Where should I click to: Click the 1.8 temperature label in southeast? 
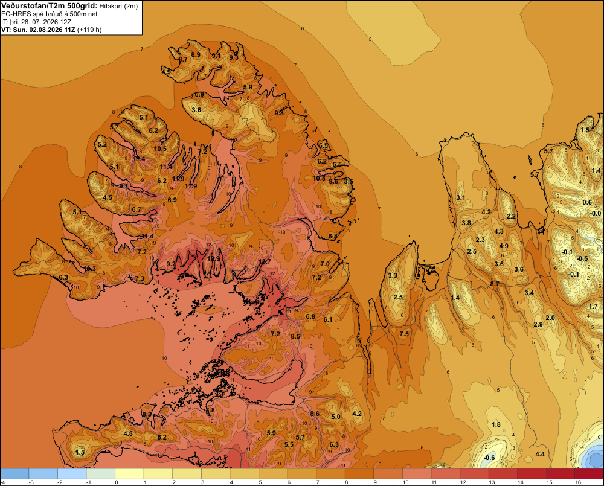click(496, 424)
